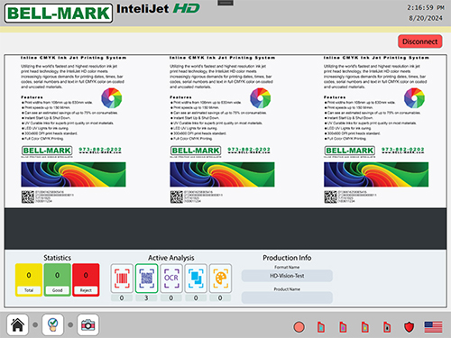Click the red Reject statistics tile
The width and height of the screenshot is (451, 338).
click(86, 279)
